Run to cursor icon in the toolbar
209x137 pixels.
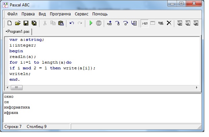click(x=134, y=23)
